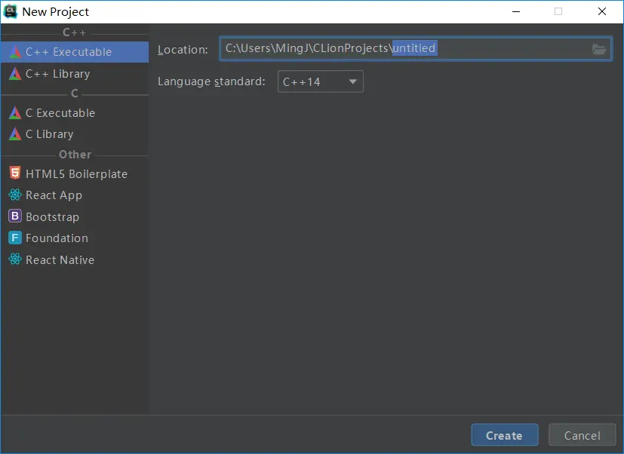Screen dimensions: 624x454
Task: Browse for project location with folder icon
Action: point(599,49)
